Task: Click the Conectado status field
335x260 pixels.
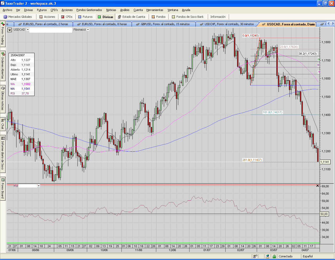Action: (289, 256)
